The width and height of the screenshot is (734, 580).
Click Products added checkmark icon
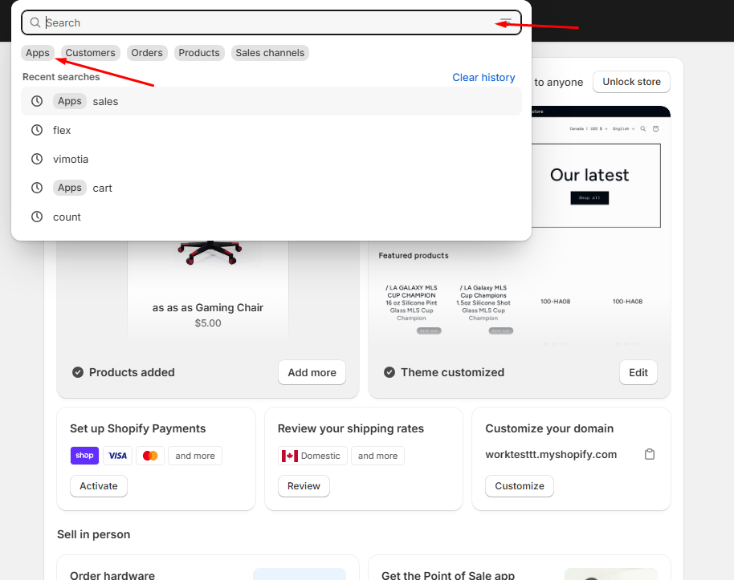click(x=78, y=372)
